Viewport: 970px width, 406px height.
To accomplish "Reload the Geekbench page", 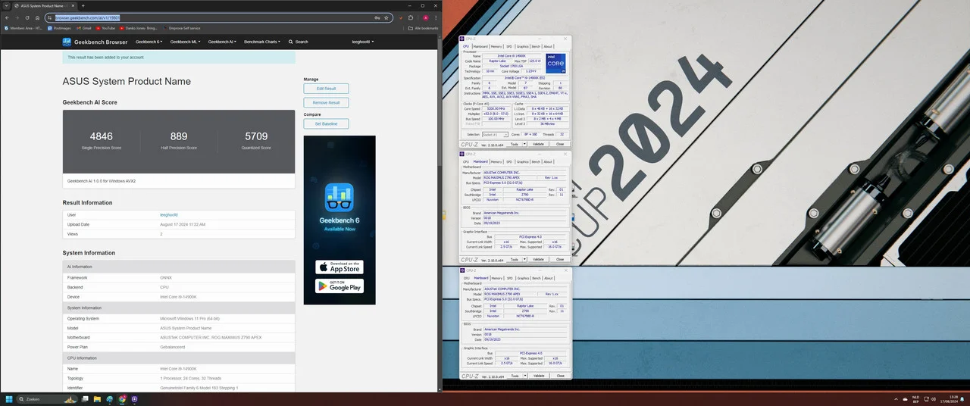I will click(27, 17).
